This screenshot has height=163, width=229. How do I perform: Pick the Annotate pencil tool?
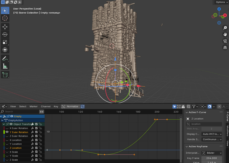pyautogui.click(x=5, y=58)
